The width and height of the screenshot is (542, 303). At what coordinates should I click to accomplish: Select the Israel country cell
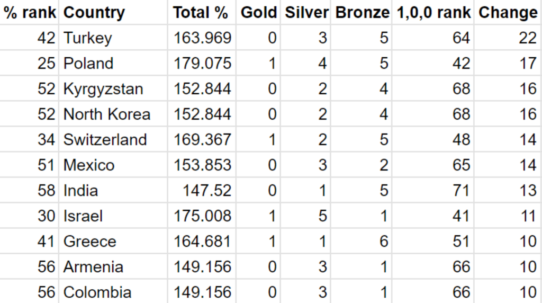point(83,216)
